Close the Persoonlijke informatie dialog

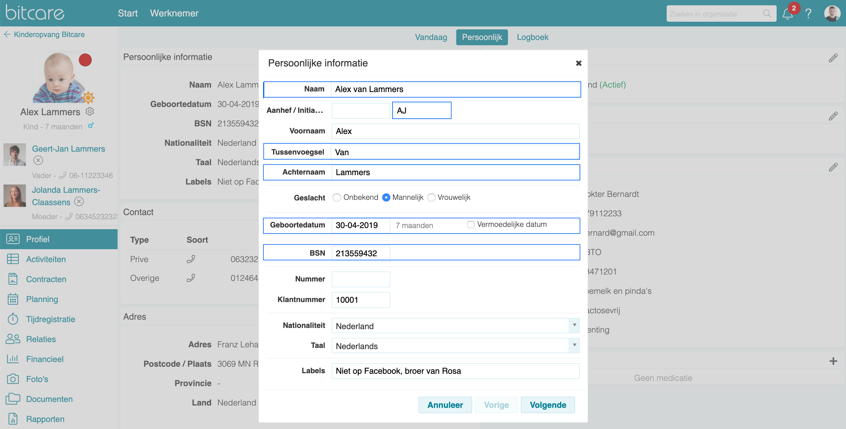[x=578, y=63]
